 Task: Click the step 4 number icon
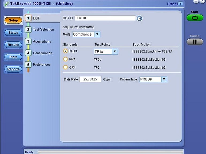click(28, 53)
